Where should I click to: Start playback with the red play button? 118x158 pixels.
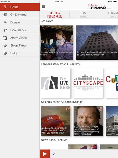pos(45,154)
